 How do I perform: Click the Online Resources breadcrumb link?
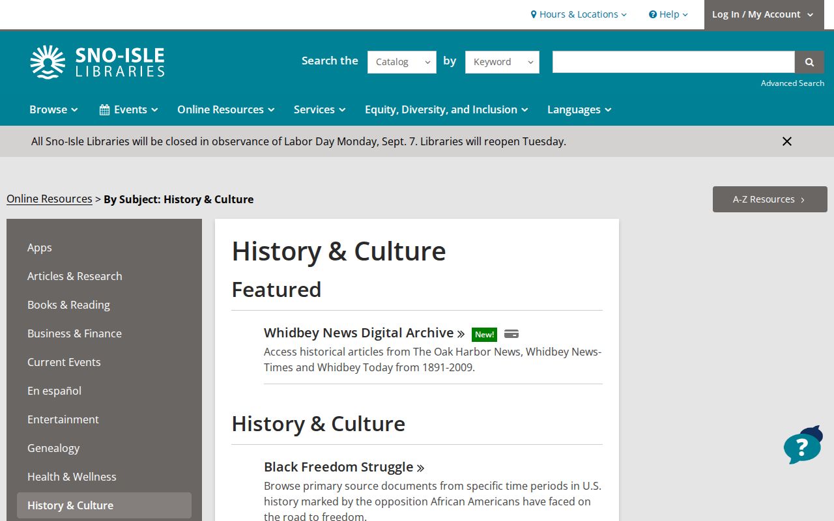(x=50, y=199)
